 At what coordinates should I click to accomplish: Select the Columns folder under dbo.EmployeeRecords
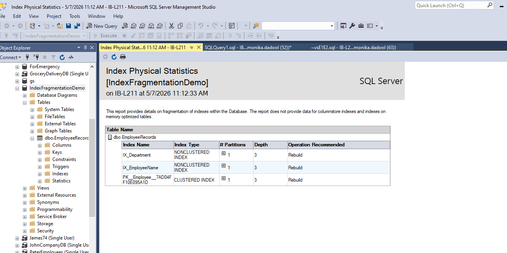pyautogui.click(x=62, y=145)
